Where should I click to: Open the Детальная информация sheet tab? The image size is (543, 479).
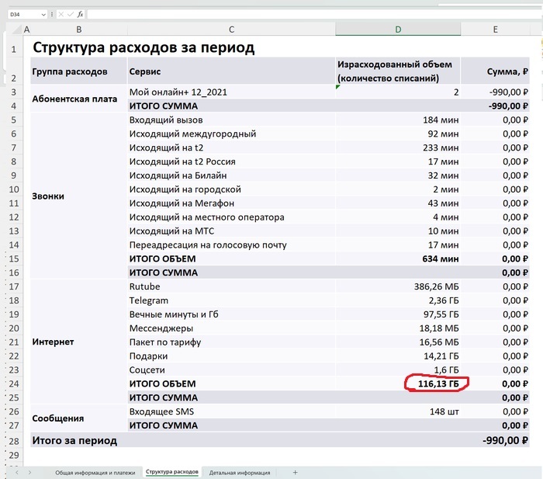coord(239,472)
